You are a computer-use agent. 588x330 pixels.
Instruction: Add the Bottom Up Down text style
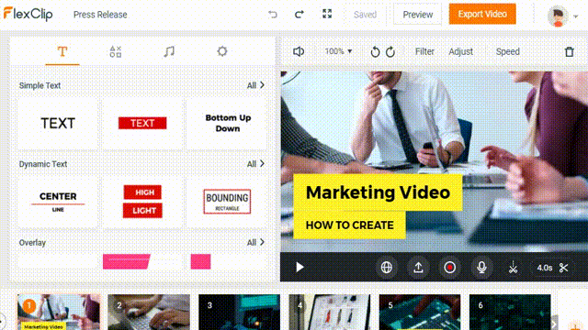pyautogui.click(x=227, y=124)
